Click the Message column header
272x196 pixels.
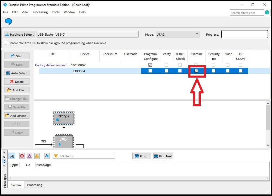(44, 165)
